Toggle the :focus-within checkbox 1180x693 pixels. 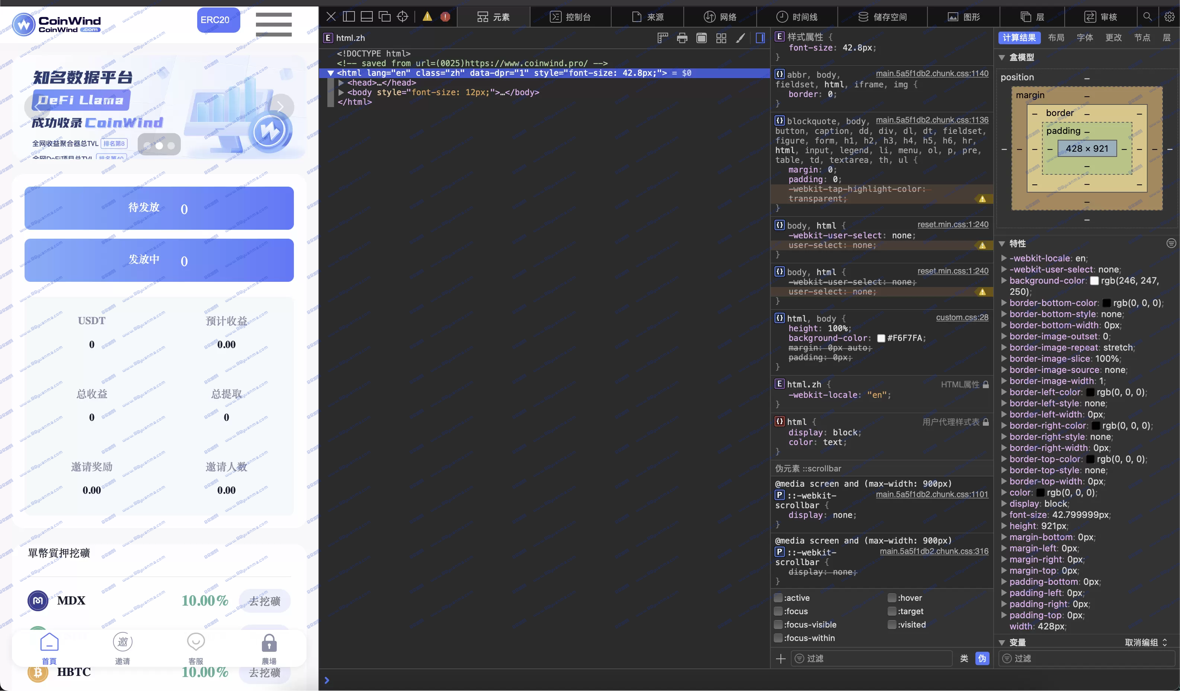(x=778, y=638)
